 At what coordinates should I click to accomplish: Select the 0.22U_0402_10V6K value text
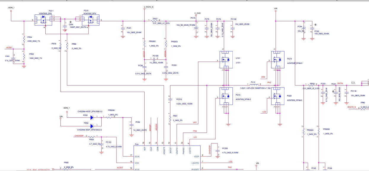[184, 104]
